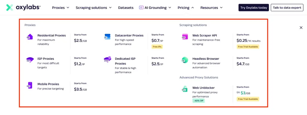
Task: Click the $0.7/IP Datacenter price
Action: coord(157,41)
